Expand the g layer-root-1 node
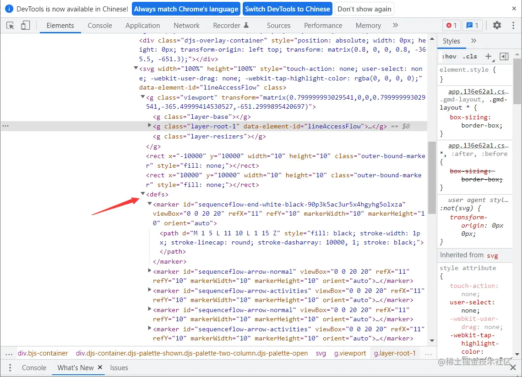 149,126
